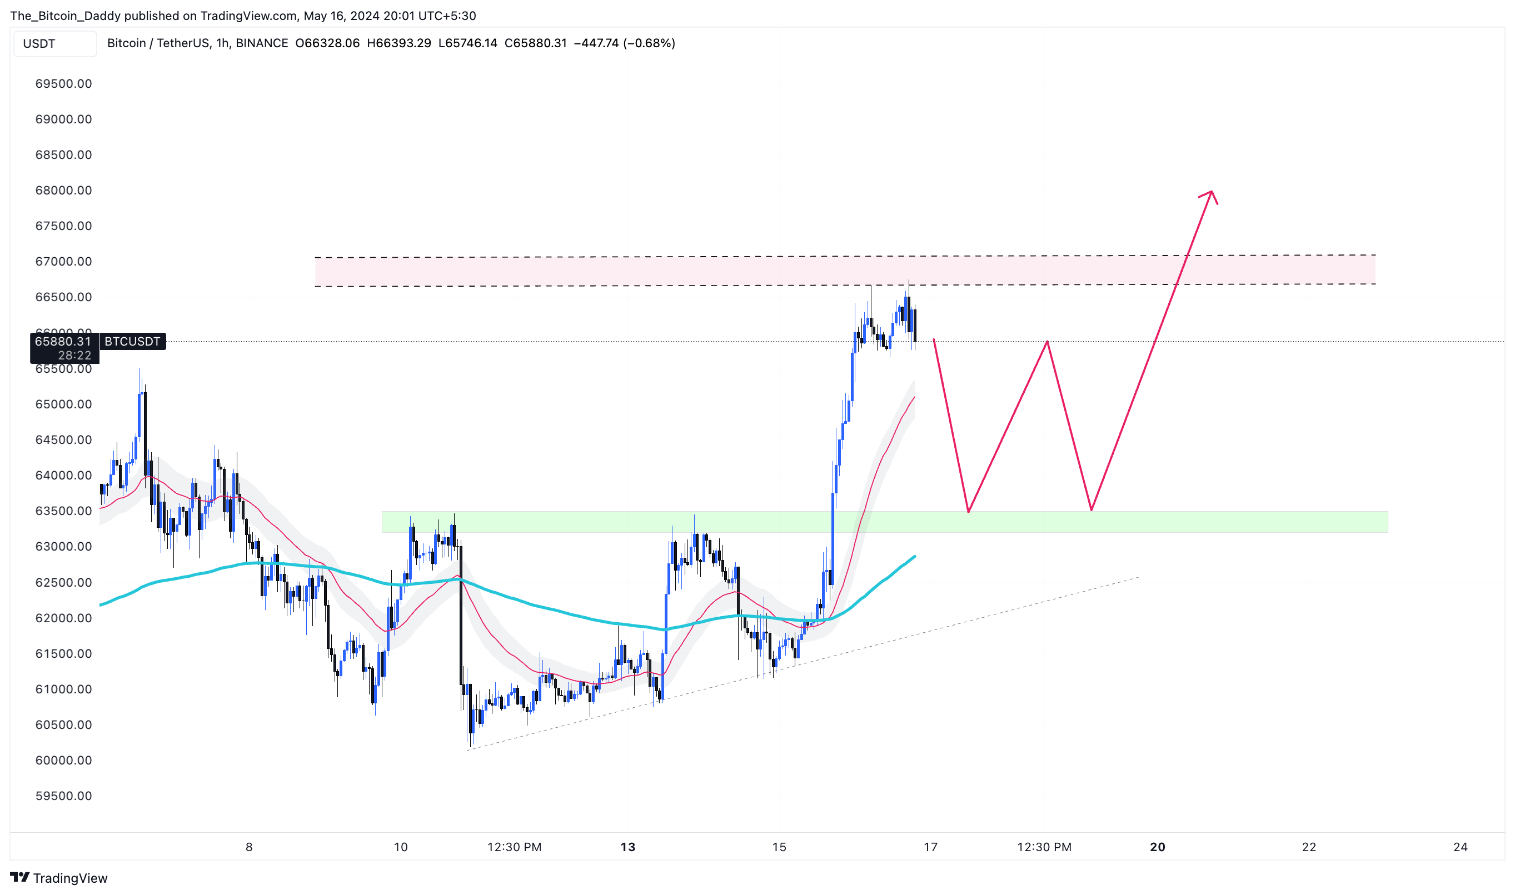Screen dimensions: 1515x895
Task: Click the first 12:30 PM time label
Action: pos(515,847)
